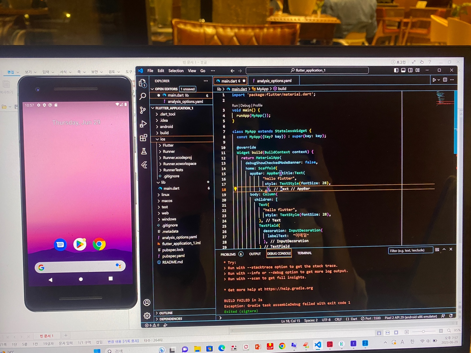Open the Search view in VS Code
471x353 pixels.
point(143,96)
